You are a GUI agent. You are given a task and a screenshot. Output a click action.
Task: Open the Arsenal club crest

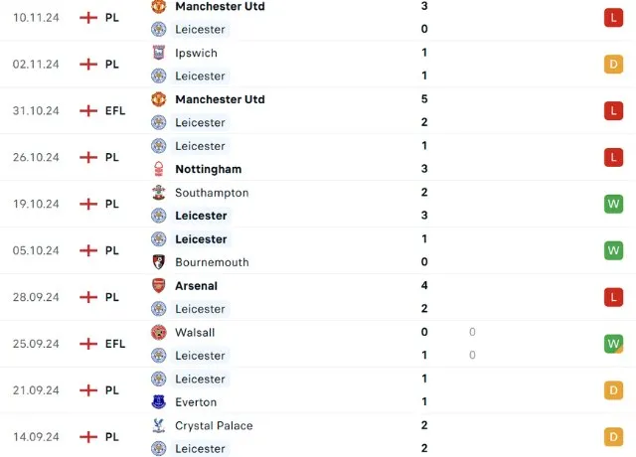click(158, 286)
